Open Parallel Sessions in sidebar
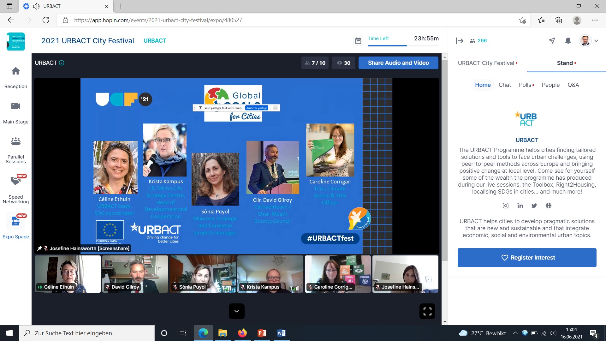This screenshot has height=341, width=606. pyautogui.click(x=16, y=142)
